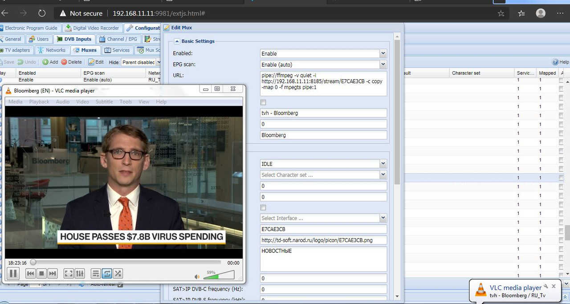Open the Users configuration tab
Viewport: 570px width, 304px height.
[39, 39]
